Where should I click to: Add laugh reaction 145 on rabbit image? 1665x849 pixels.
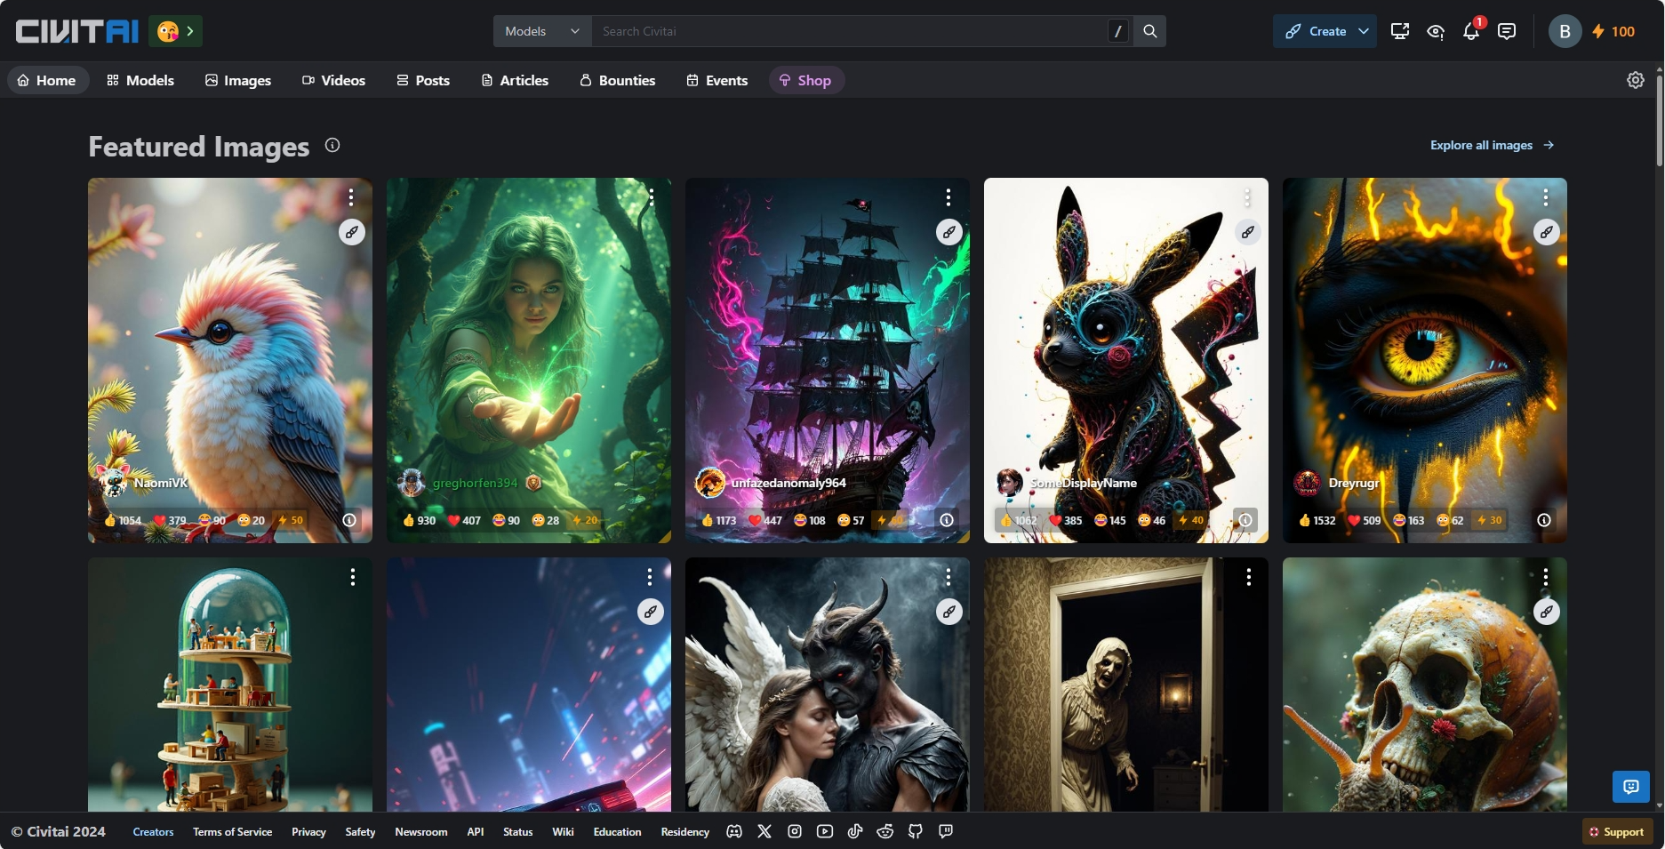pyautogui.click(x=1110, y=520)
